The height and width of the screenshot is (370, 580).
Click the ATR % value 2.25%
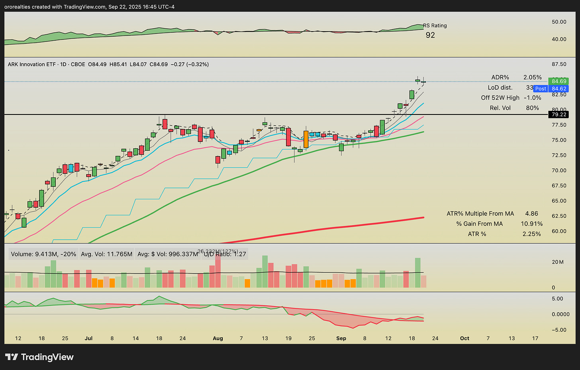coord(532,234)
